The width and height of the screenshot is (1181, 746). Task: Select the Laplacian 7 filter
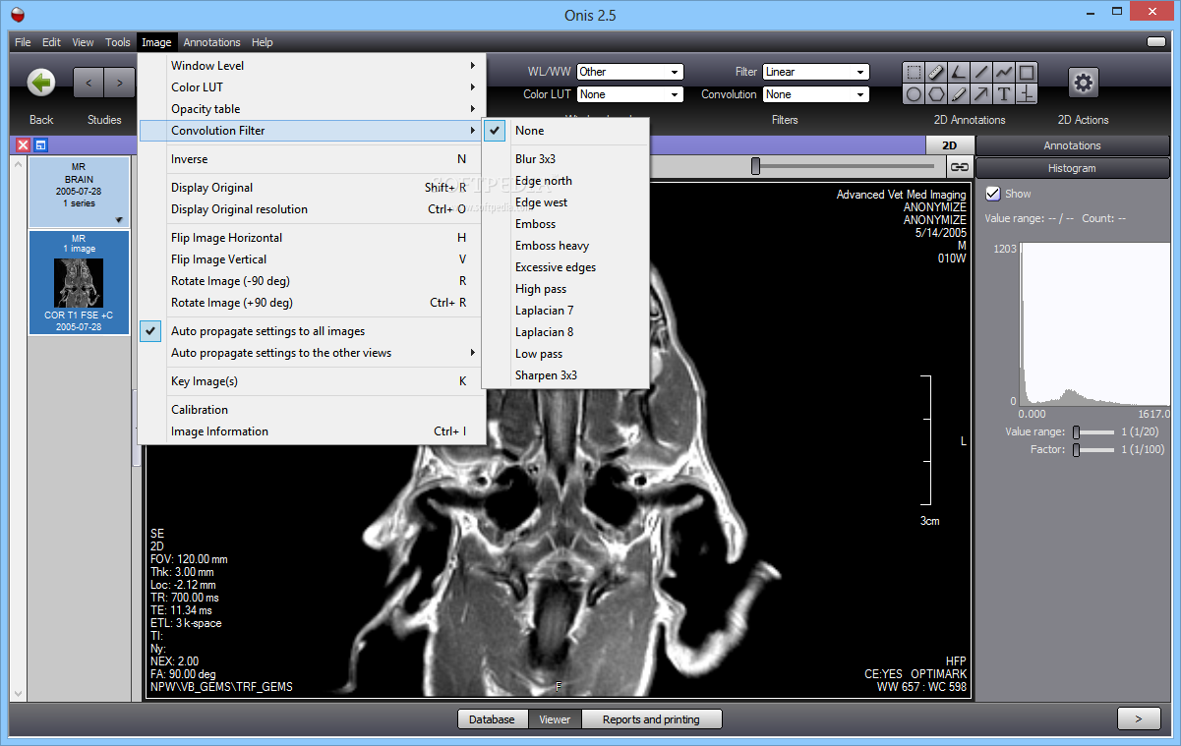tap(565, 311)
